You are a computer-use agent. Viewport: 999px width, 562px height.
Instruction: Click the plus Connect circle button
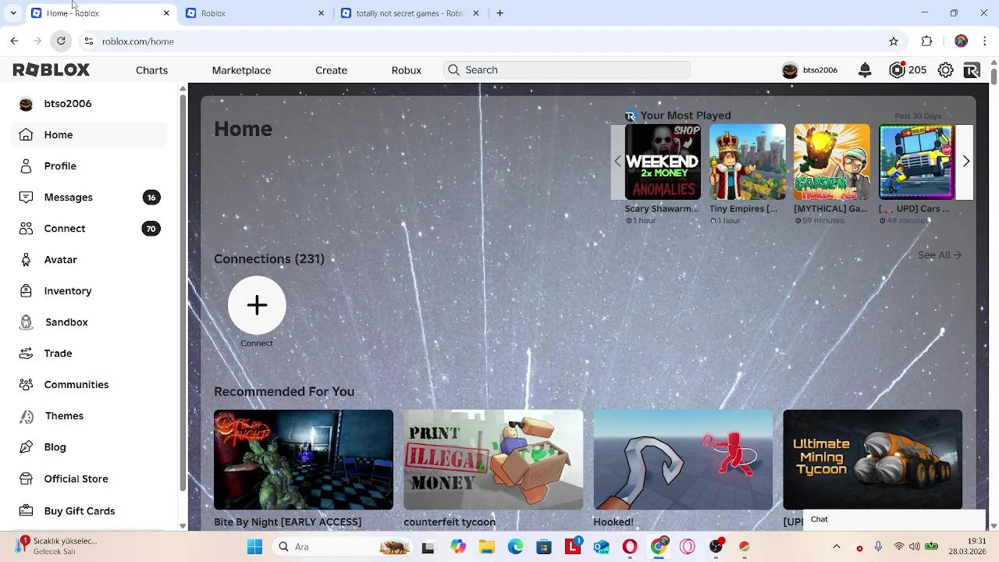(x=257, y=305)
